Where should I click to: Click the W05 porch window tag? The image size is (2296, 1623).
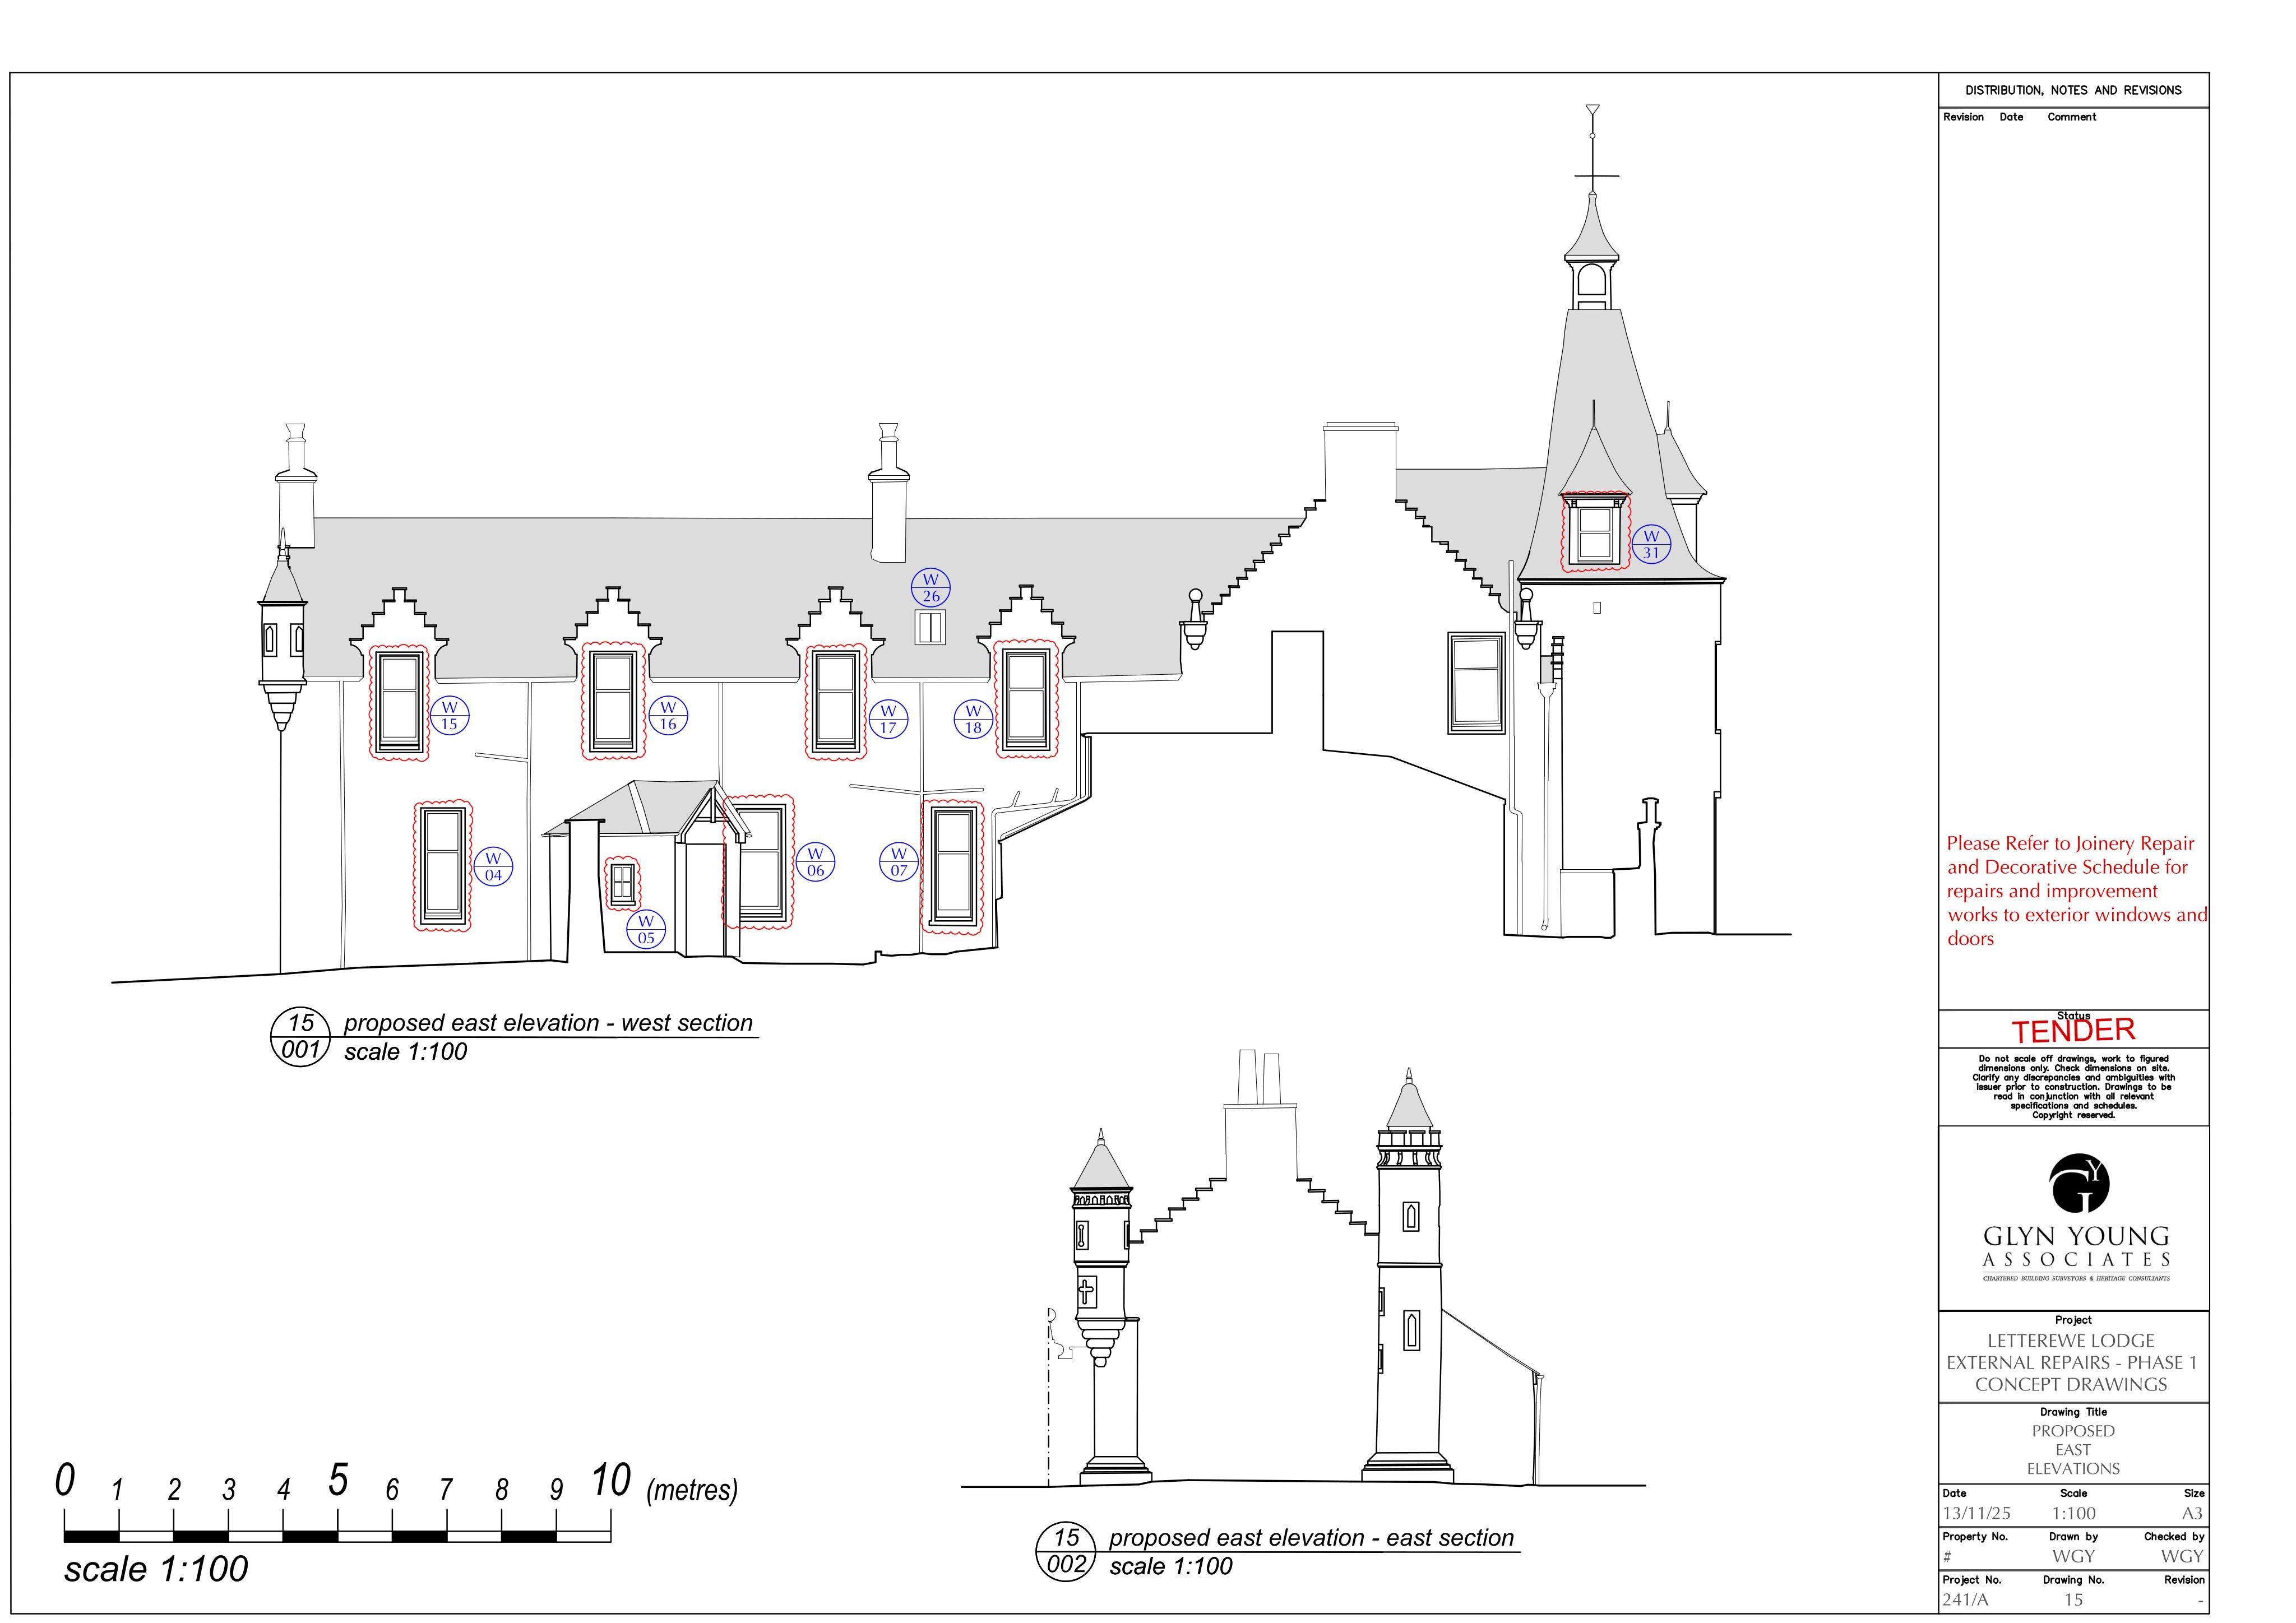pyautogui.click(x=646, y=929)
